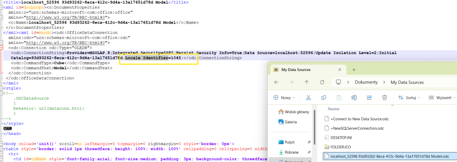Rename the selected file via the toolbar icon
Screen dimensions: 457x162
pos(354,98)
